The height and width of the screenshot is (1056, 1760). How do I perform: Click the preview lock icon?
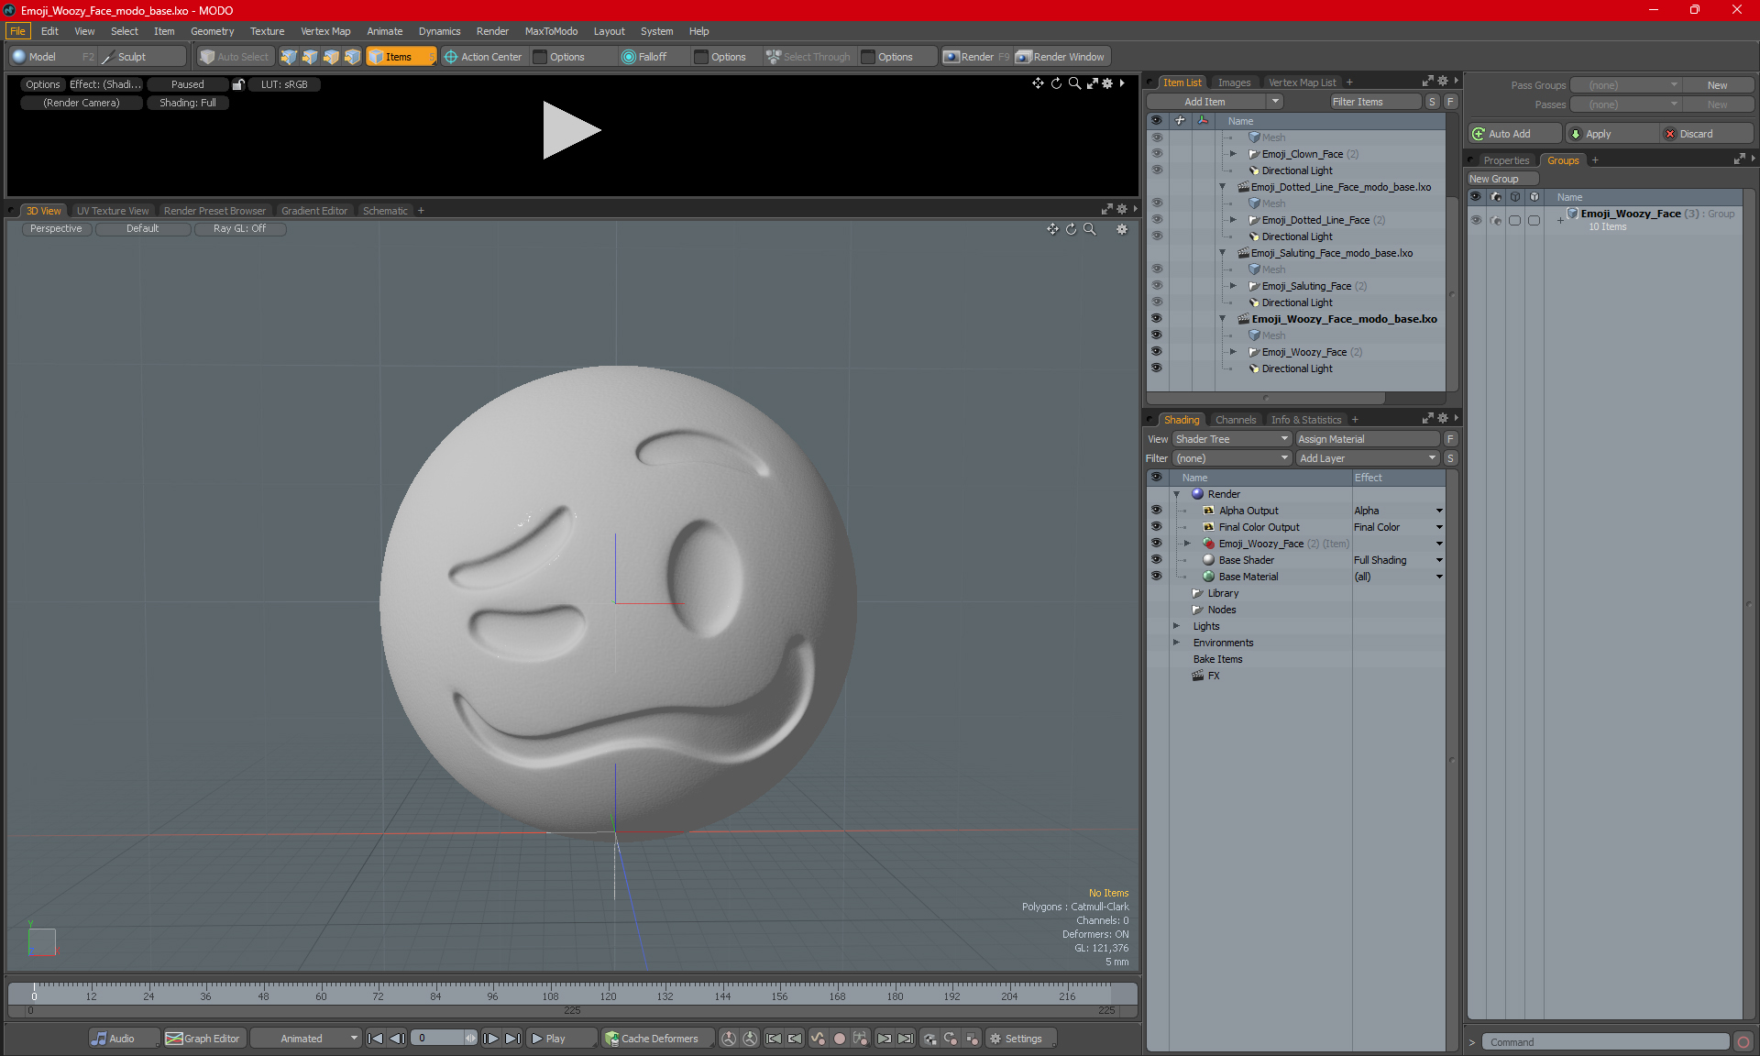pos(238,84)
